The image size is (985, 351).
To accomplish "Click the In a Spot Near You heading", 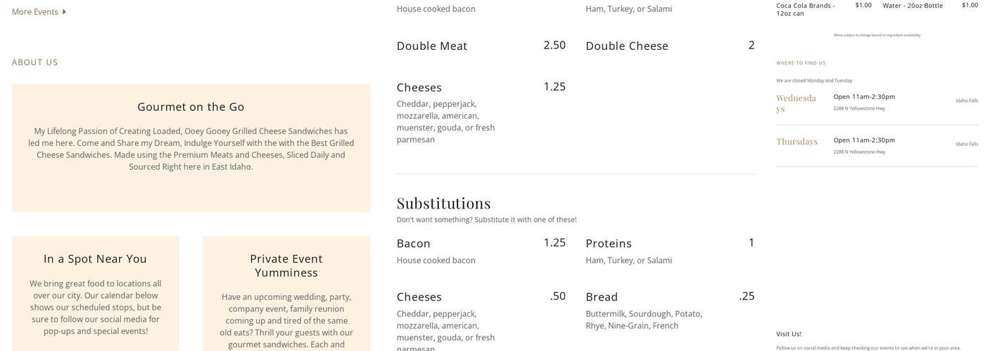I will (95, 259).
